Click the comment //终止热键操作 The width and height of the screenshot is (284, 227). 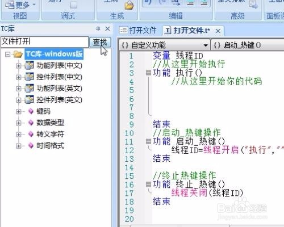click(x=185, y=175)
